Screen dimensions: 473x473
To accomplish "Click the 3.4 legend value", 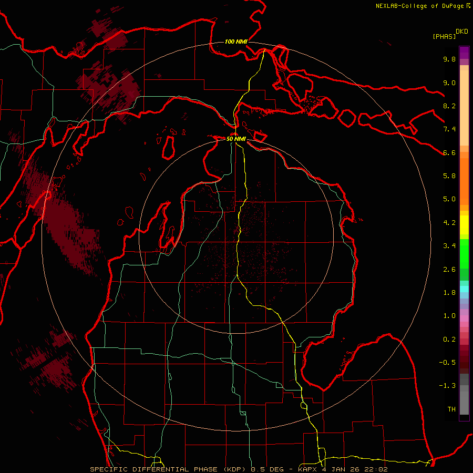I will click(449, 246).
